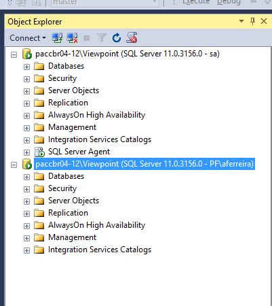Click the Connect Object Explorer icon
This screenshot has width=272, height=306.
(x=57, y=38)
